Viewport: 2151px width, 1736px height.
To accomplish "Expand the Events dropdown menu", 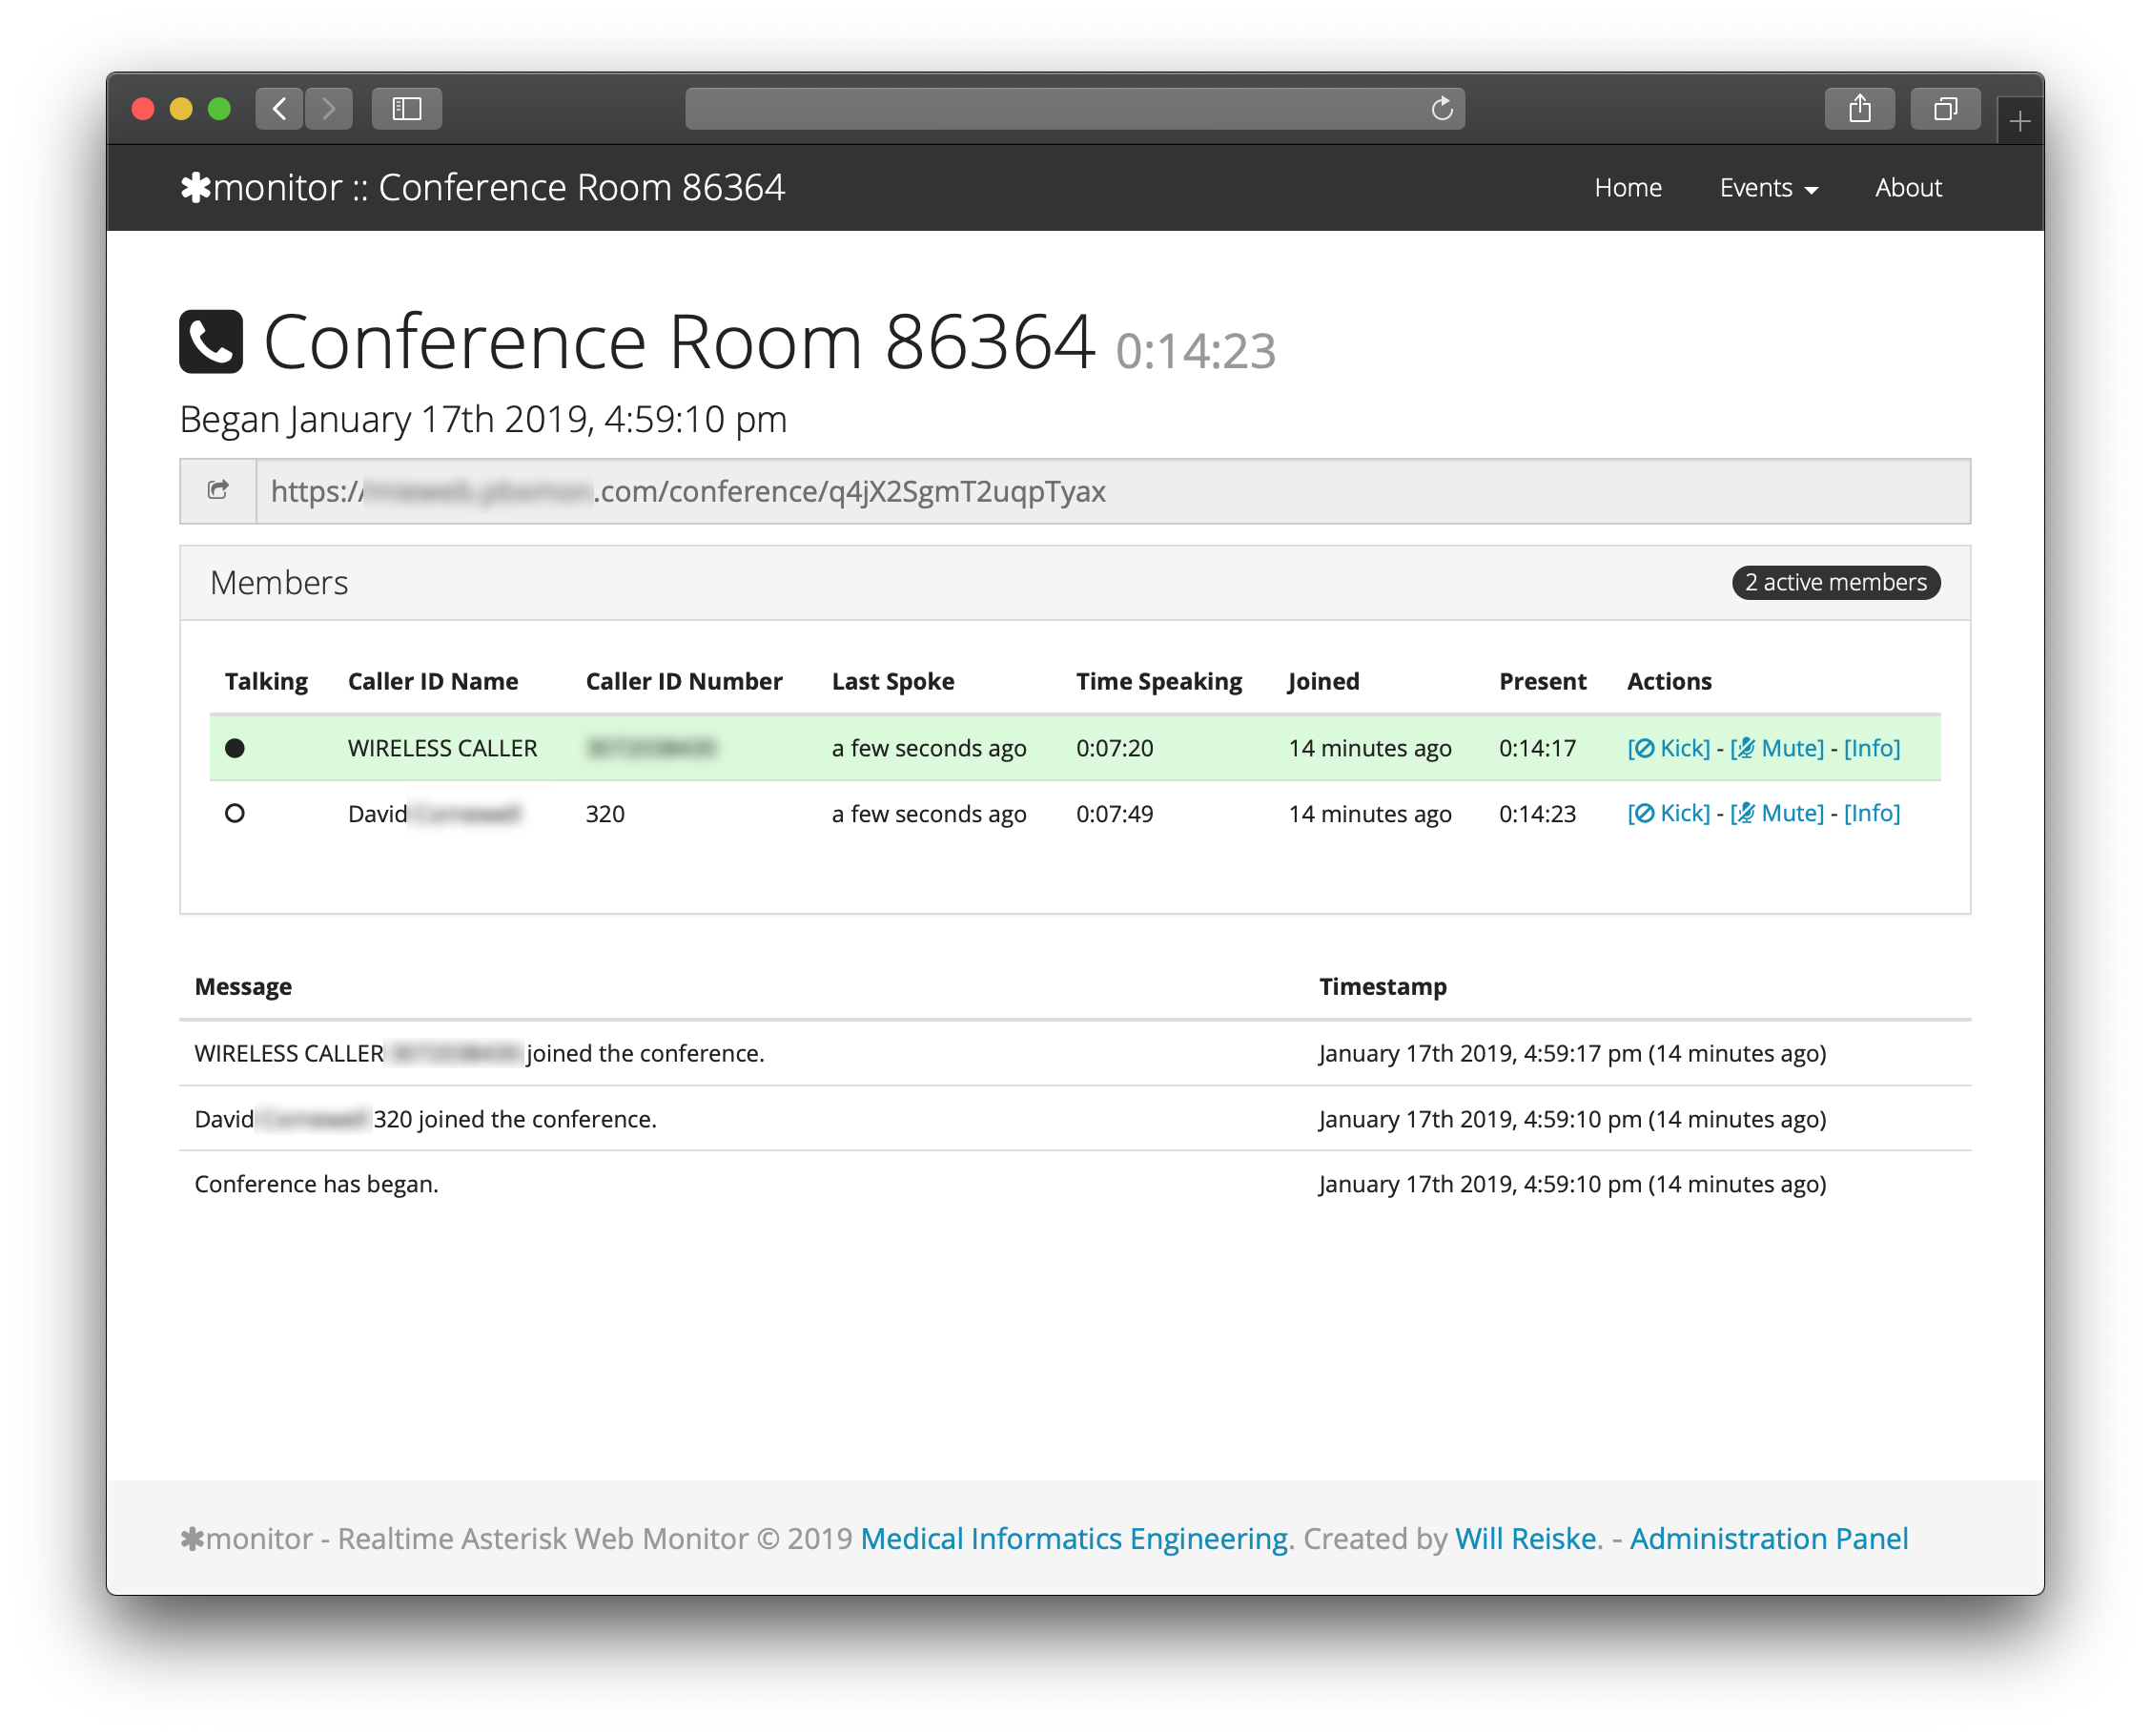I will [x=1767, y=186].
